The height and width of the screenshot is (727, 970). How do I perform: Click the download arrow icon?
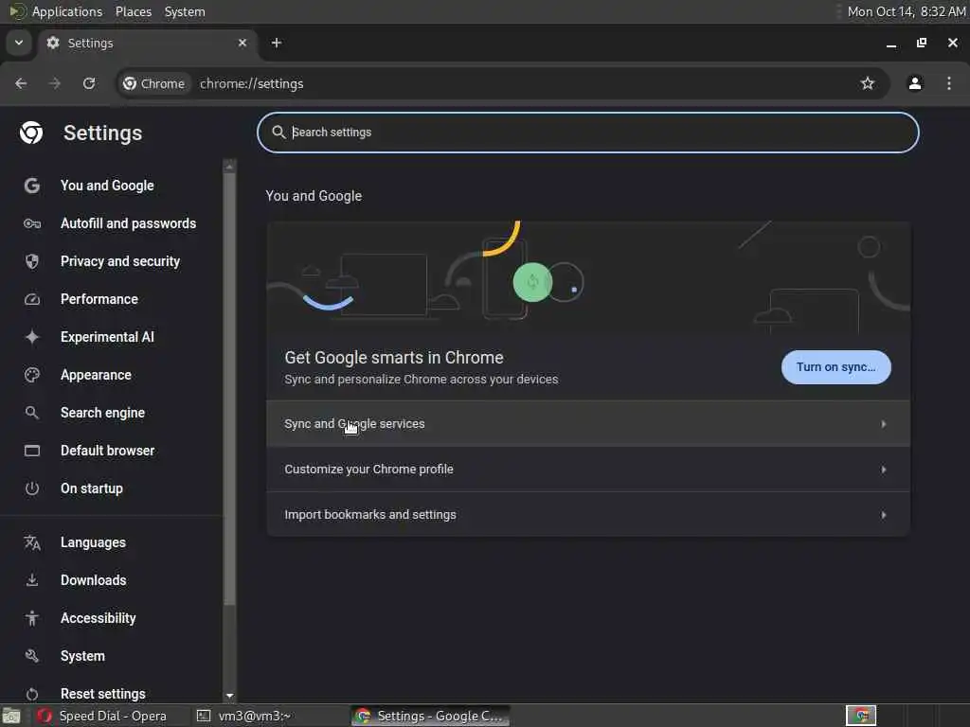tap(32, 580)
